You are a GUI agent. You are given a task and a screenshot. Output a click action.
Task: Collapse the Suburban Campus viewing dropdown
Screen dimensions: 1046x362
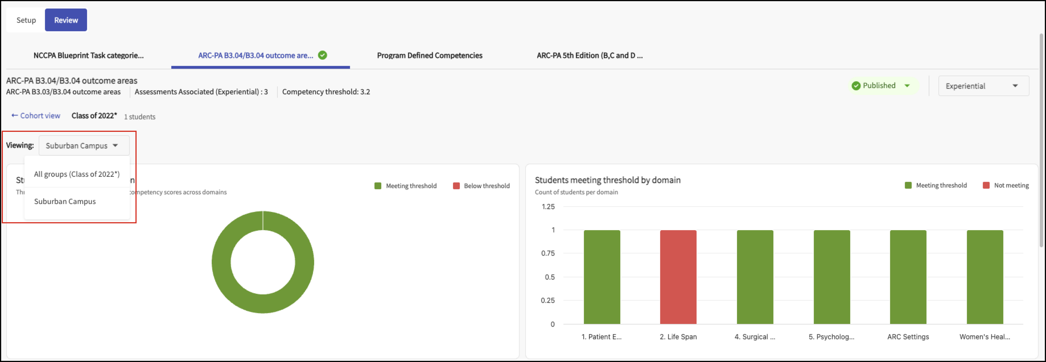point(84,145)
